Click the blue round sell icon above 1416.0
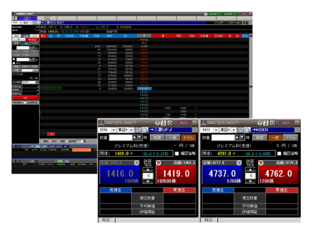Screen dimensions: 312x234 [x=136, y=162]
